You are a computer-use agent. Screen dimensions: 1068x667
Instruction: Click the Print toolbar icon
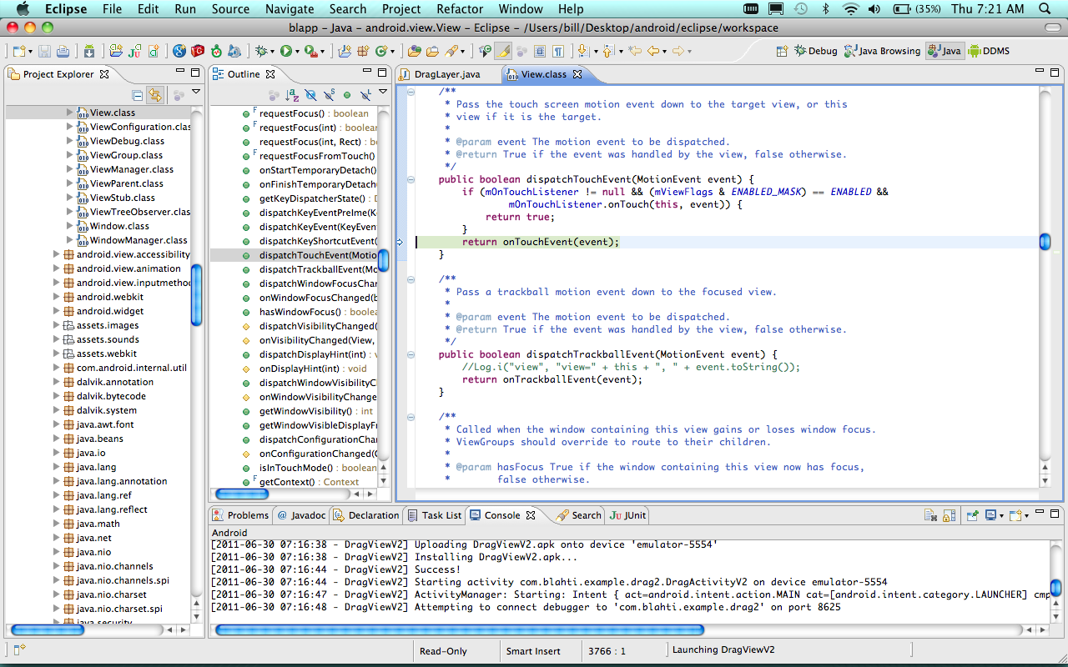[63, 52]
